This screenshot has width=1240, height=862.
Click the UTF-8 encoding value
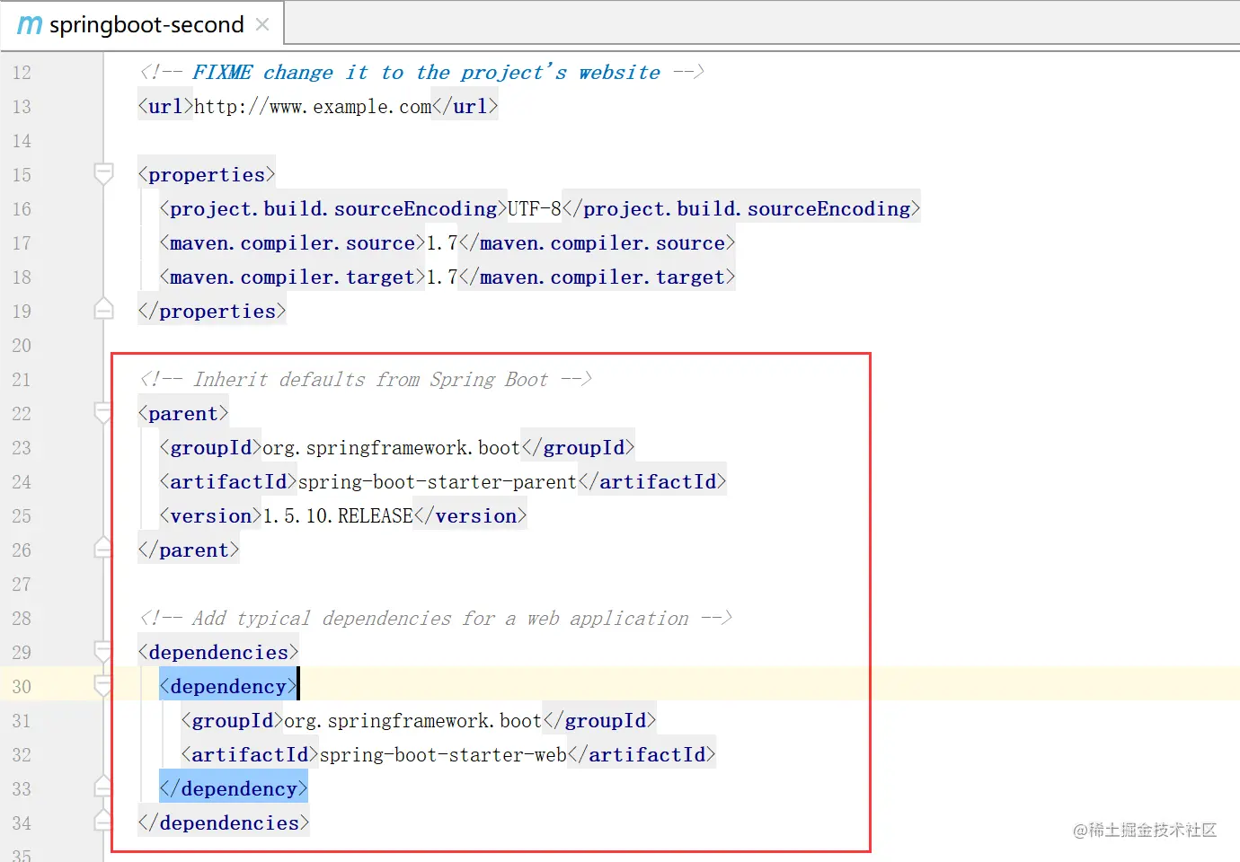pos(535,209)
